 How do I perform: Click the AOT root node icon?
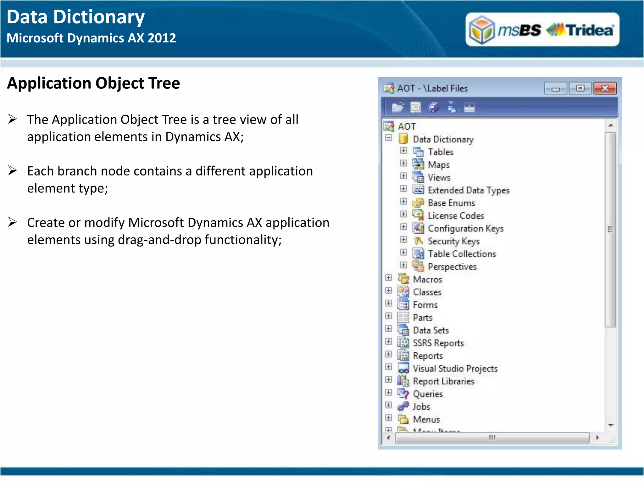389,126
